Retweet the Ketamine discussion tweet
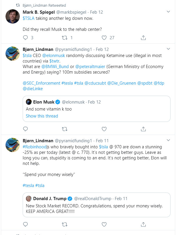Viewport: 181px width, 235px height. (x=65, y=129)
